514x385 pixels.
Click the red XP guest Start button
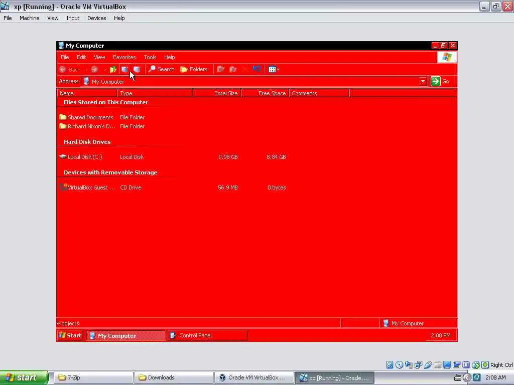70,335
